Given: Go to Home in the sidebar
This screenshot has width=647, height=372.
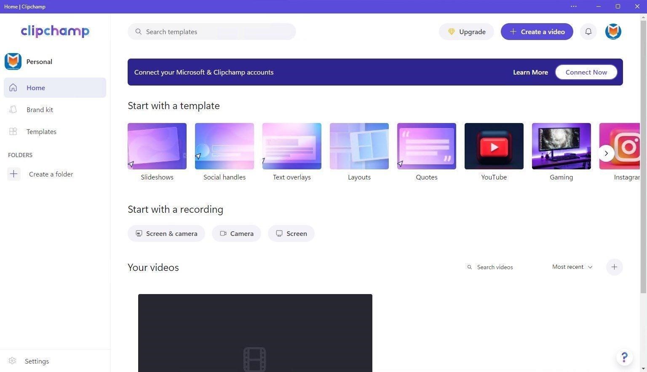Looking at the screenshot, I should click(55, 88).
